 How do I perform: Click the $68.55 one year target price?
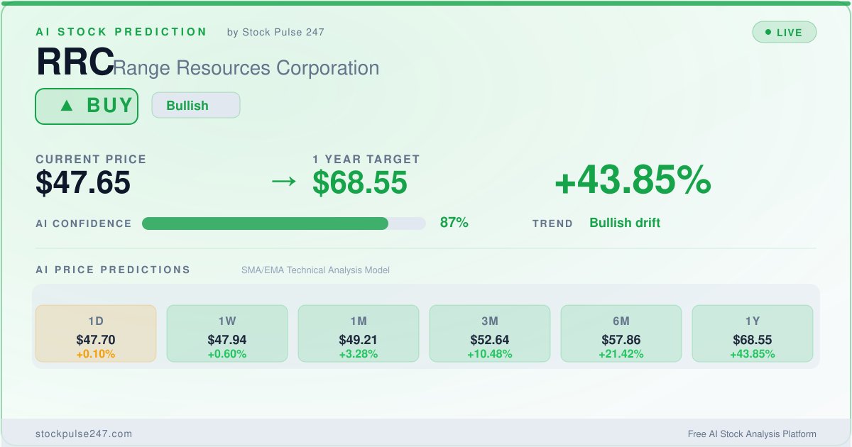(360, 183)
